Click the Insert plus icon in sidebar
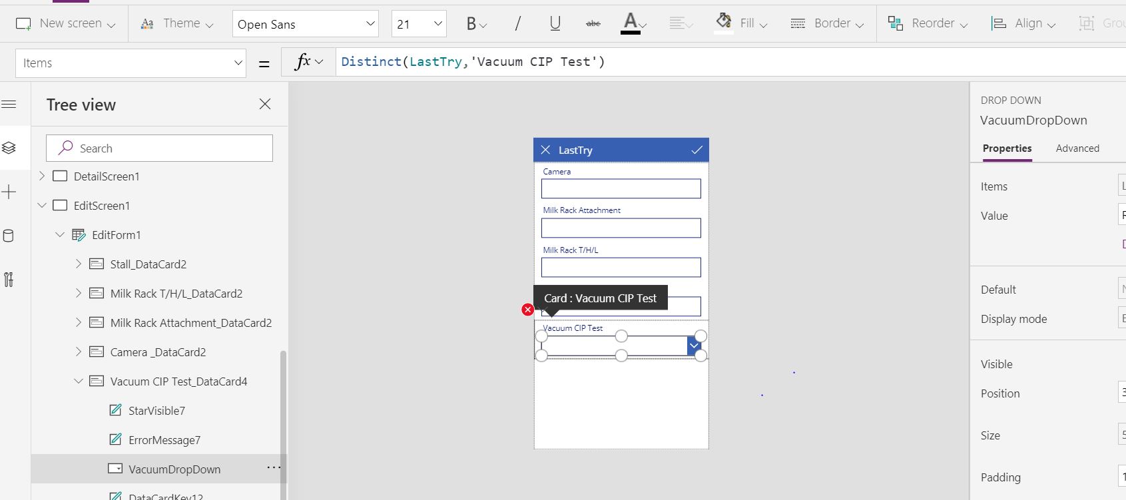 click(9, 192)
